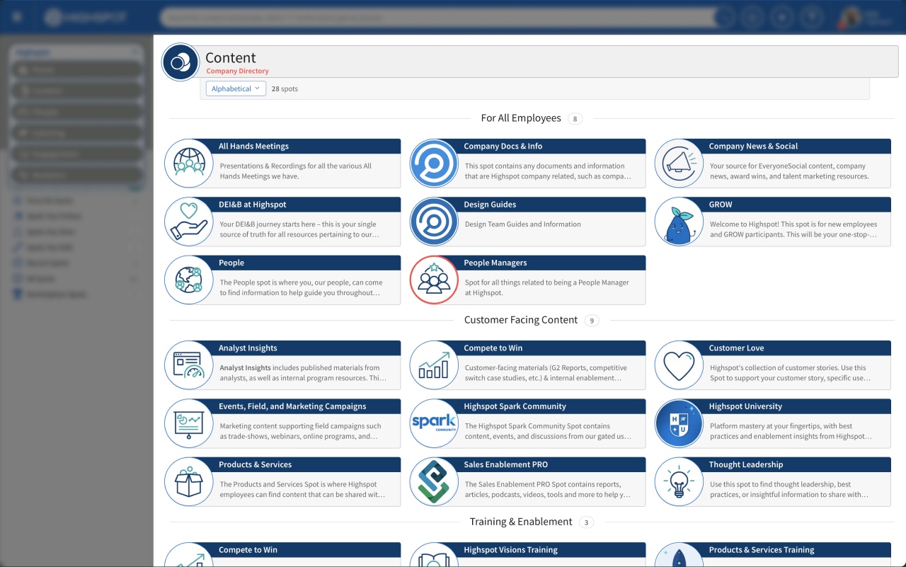Image resolution: width=906 pixels, height=567 pixels.
Task: Open the People Managers title link
Action: [495, 263]
